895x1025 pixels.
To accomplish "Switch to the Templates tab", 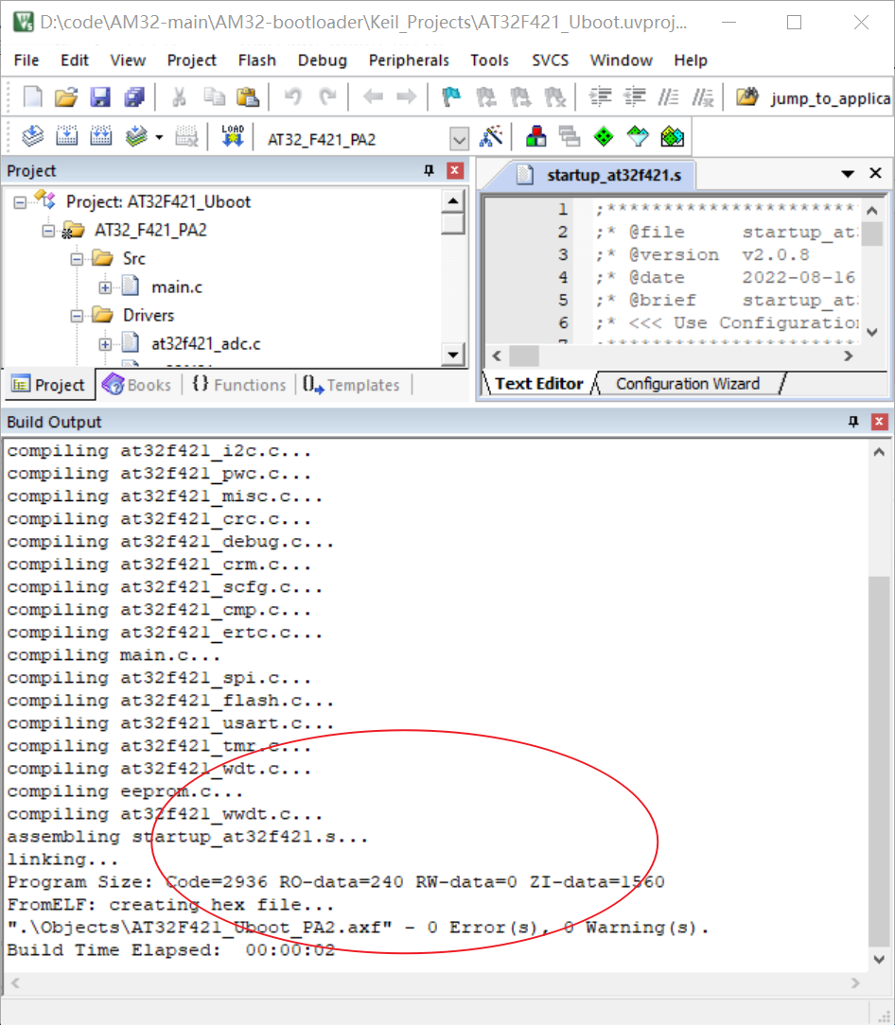I will point(351,385).
